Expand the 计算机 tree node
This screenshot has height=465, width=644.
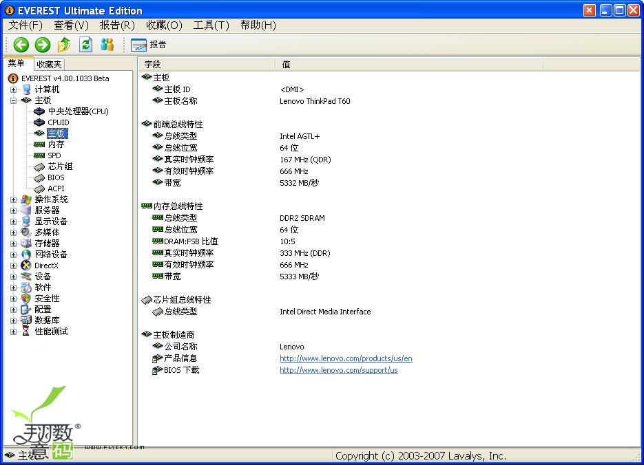pyautogui.click(x=13, y=89)
